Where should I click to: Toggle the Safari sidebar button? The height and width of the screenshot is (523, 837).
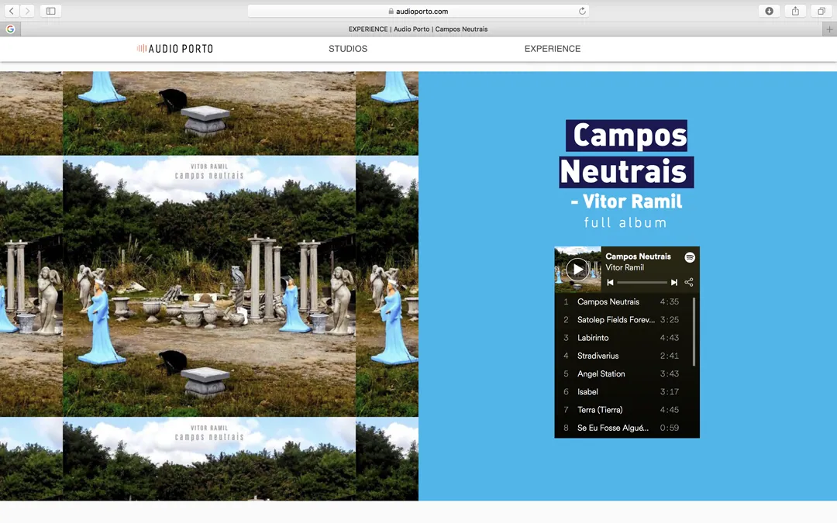(50, 11)
